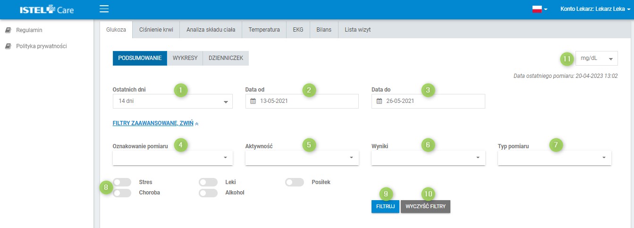Image resolution: width=634 pixels, height=228 pixels.
Task: Toggle the Alkohol switch
Action: click(208, 193)
